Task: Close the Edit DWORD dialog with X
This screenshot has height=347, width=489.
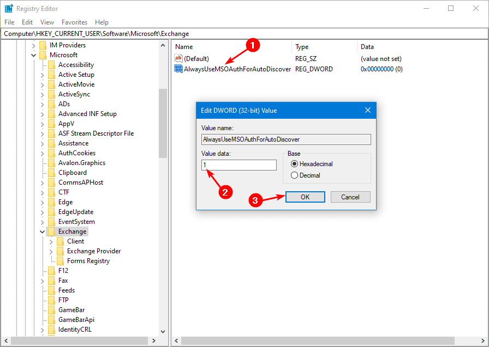Action: (368, 110)
